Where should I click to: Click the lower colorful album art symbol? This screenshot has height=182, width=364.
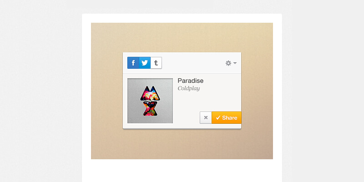tap(150, 109)
